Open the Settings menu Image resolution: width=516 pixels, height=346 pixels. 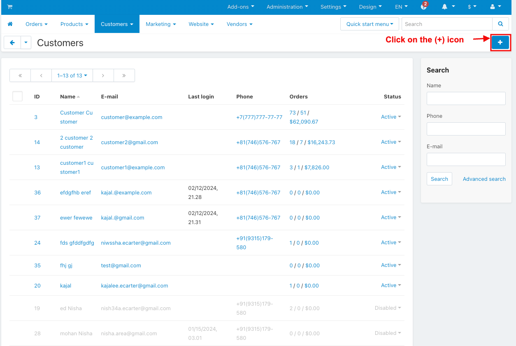pos(333,7)
